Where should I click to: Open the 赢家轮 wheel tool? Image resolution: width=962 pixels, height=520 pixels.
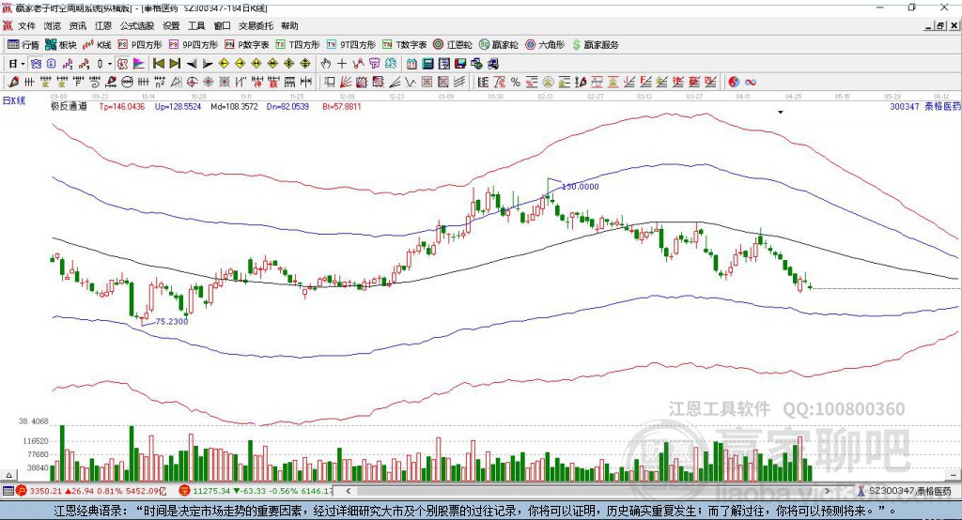[499, 45]
